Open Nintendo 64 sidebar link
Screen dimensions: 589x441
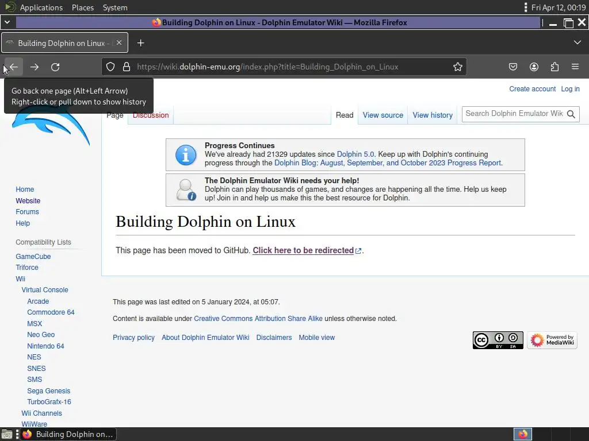[x=45, y=346]
